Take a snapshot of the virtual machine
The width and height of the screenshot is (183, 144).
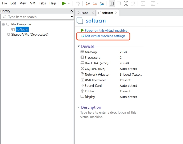[x=88, y=3]
